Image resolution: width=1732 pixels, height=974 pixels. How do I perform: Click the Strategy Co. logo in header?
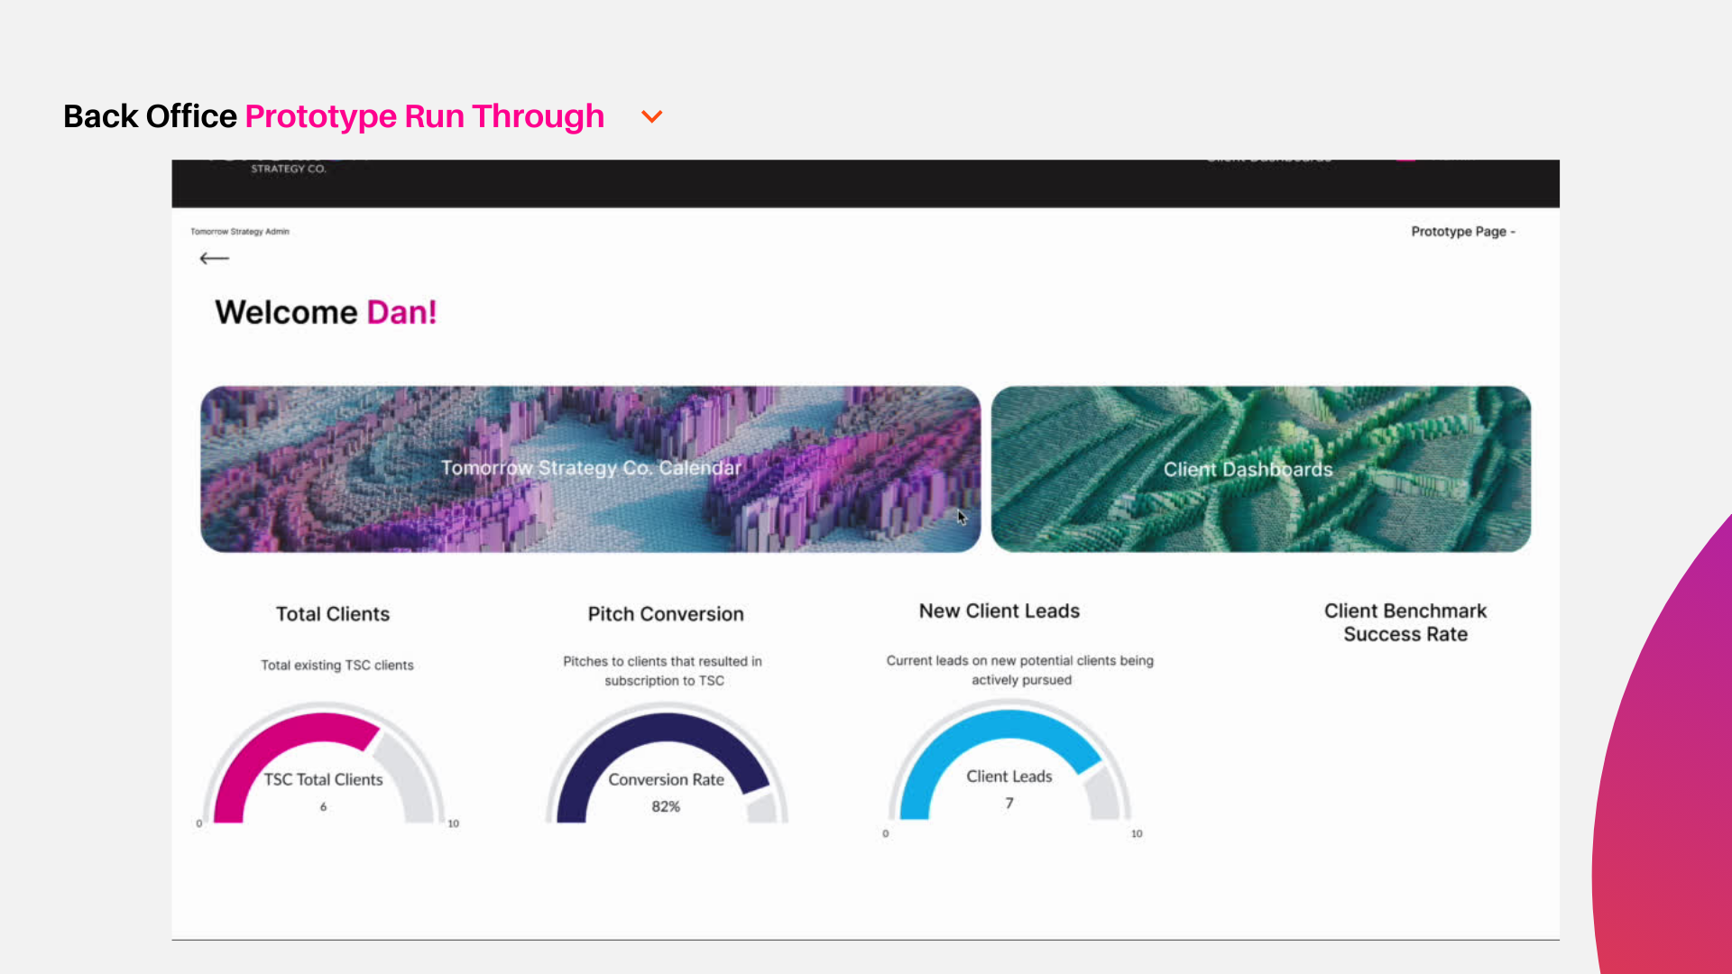(x=288, y=168)
